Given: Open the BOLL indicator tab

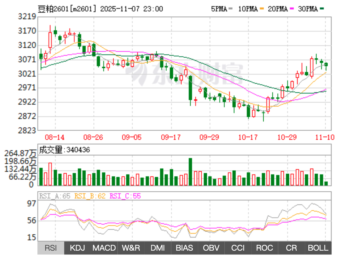Looking at the screenshot, I should point(318,248).
